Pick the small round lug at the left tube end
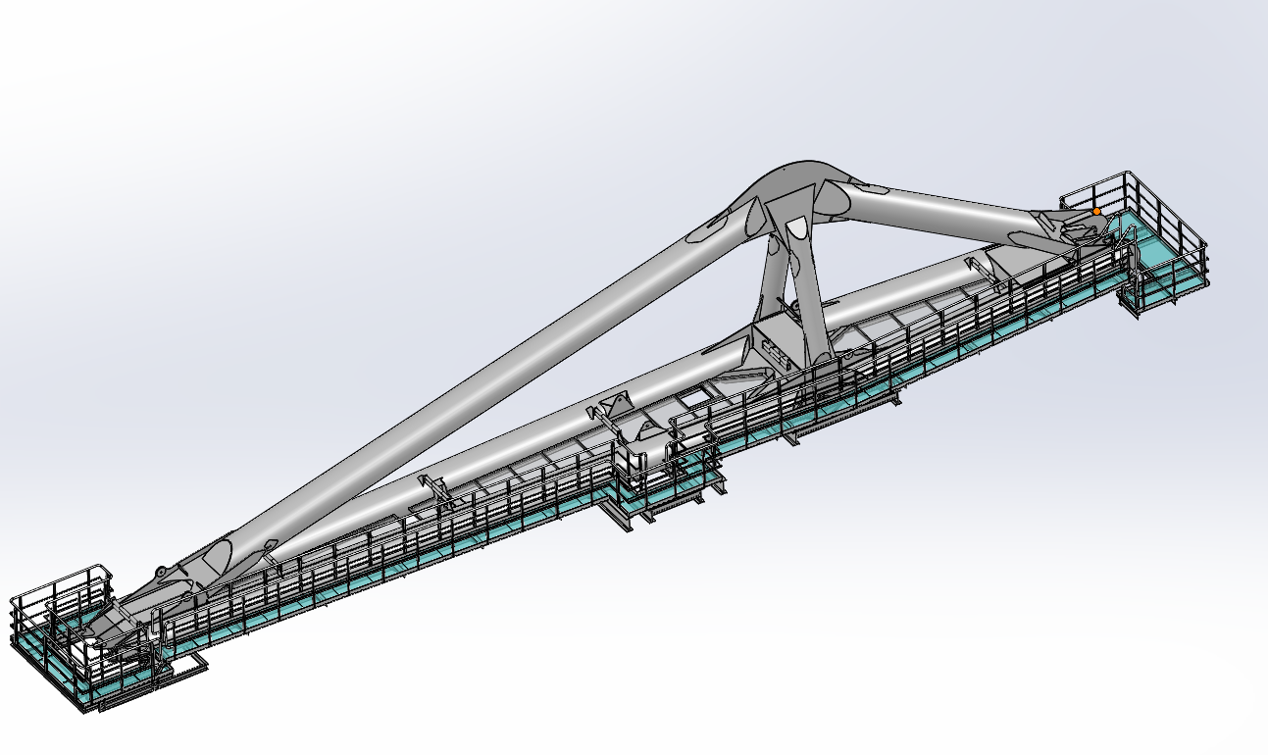 (158, 571)
